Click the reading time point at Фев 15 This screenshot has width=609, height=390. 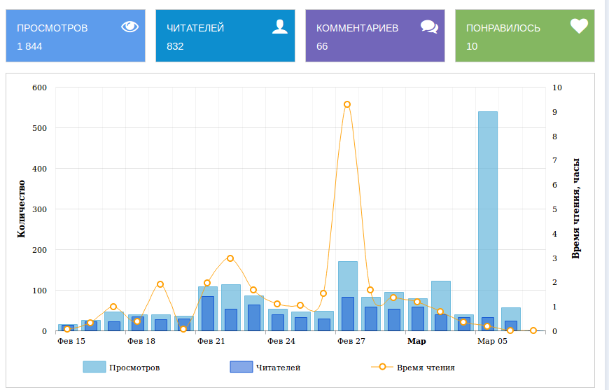pyautogui.click(x=67, y=328)
